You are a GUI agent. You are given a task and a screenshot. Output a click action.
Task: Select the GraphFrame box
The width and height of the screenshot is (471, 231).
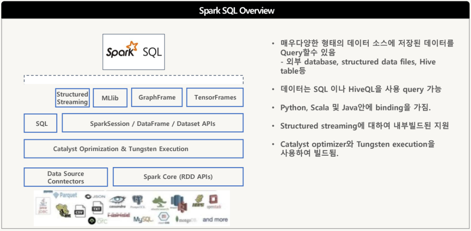point(157,97)
